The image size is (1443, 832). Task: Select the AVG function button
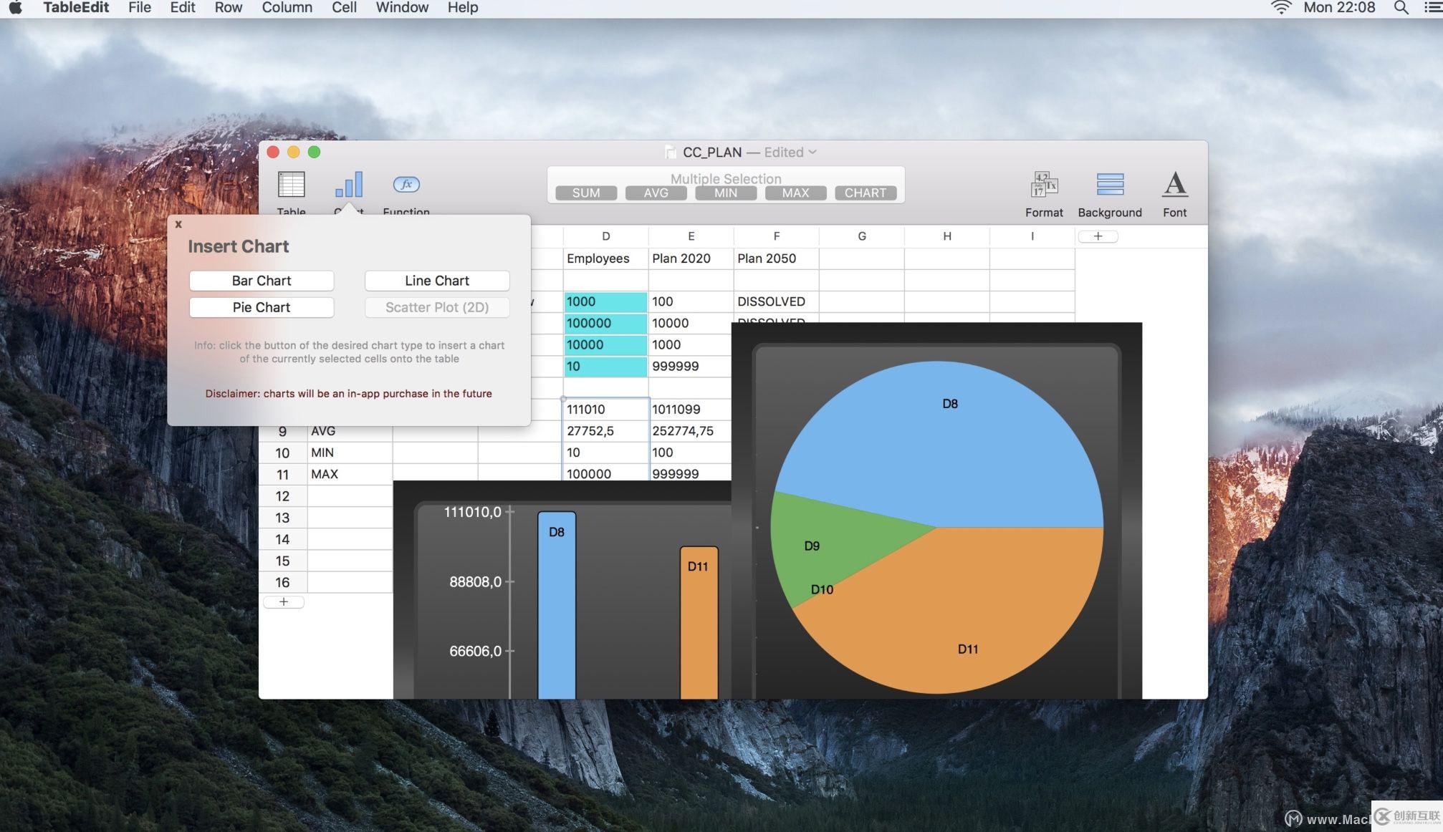[655, 192]
